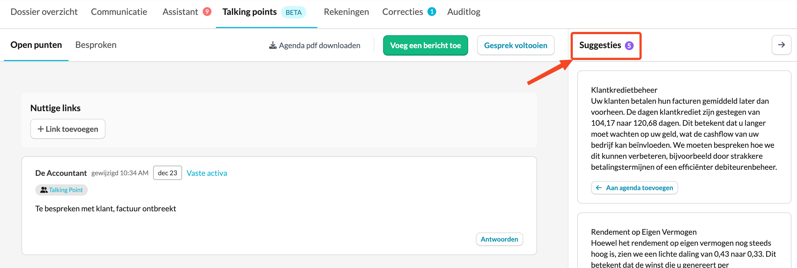Click the message text about factuur ontbreekt
The width and height of the screenshot is (797, 268).
pyautogui.click(x=105, y=209)
